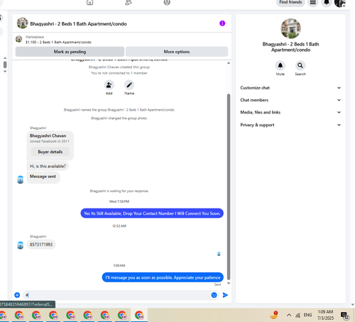Image resolution: width=355 pixels, height=322 pixels.
Task: Open the Groups tab icon
Action: (167, 2)
